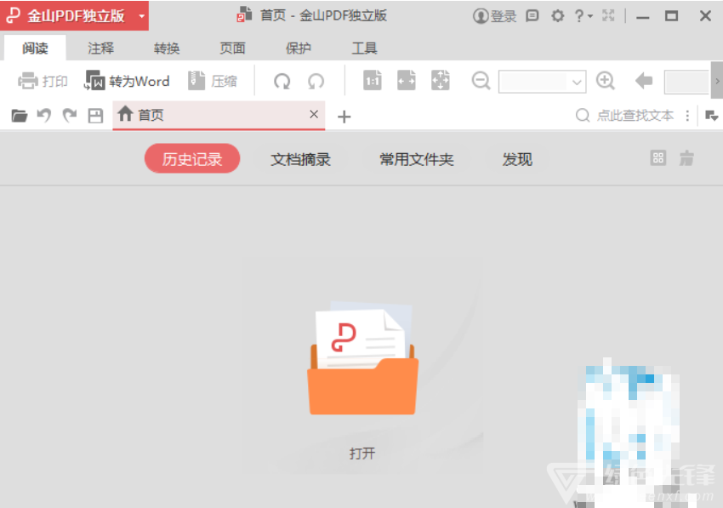Click the 登录 login link
This screenshot has height=508, width=723.
coord(495,16)
